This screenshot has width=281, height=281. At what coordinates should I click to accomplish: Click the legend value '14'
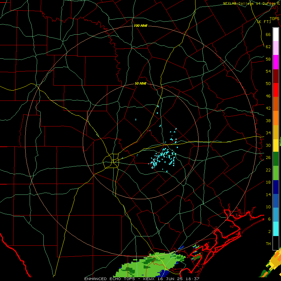pos(268,195)
